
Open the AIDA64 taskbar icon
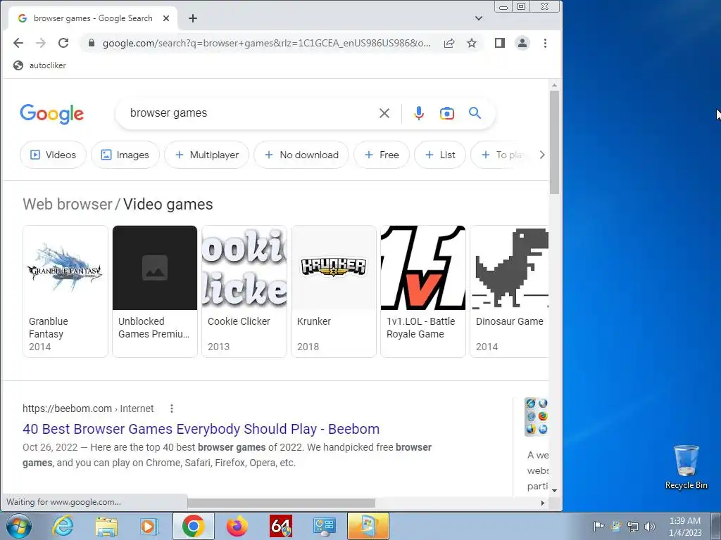[281, 526]
